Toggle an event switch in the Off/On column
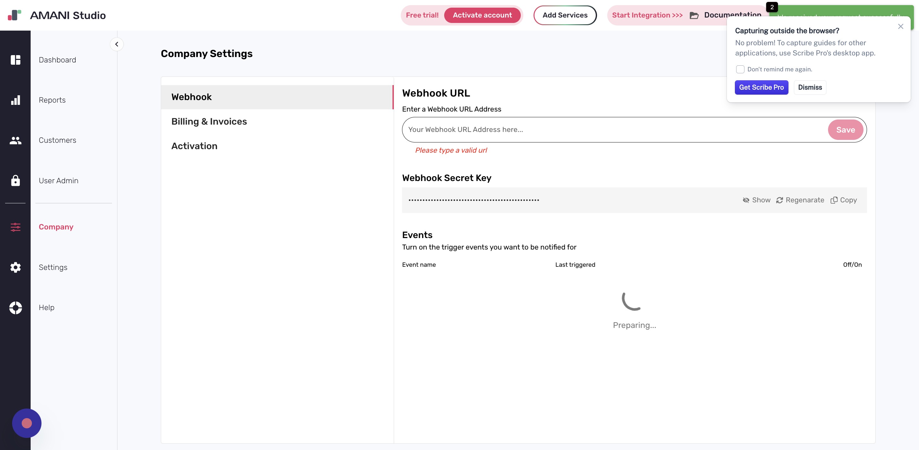The width and height of the screenshot is (919, 450). [853, 265]
